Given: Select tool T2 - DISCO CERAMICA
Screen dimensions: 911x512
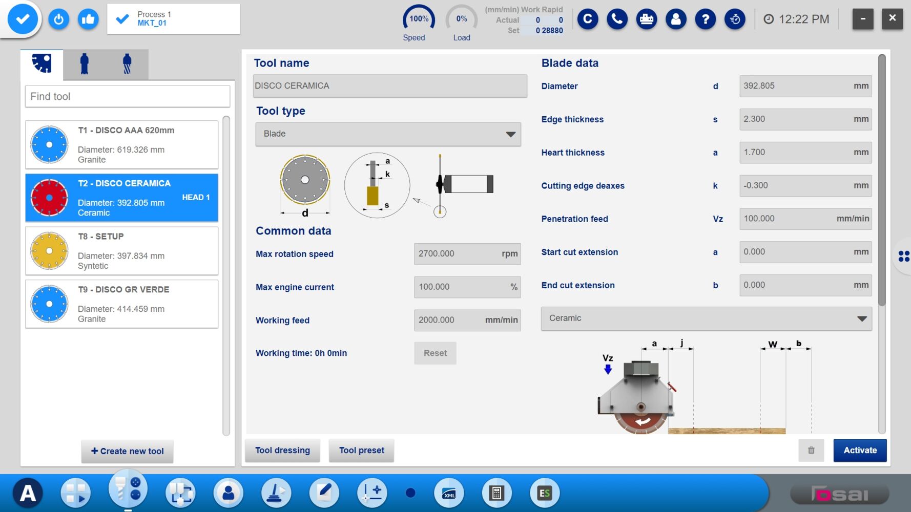Looking at the screenshot, I should point(121,198).
